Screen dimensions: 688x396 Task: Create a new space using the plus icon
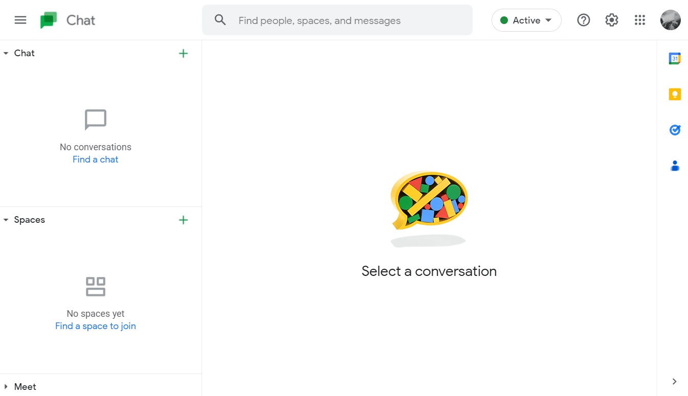(183, 220)
